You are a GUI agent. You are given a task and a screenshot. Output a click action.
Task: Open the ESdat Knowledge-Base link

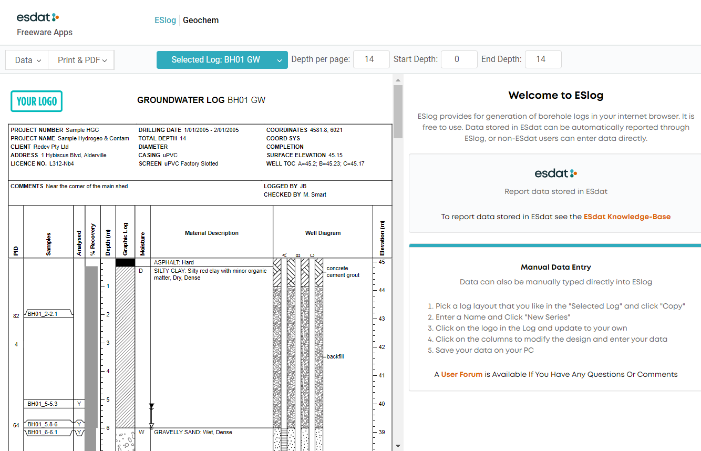click(x=627, y=217)
